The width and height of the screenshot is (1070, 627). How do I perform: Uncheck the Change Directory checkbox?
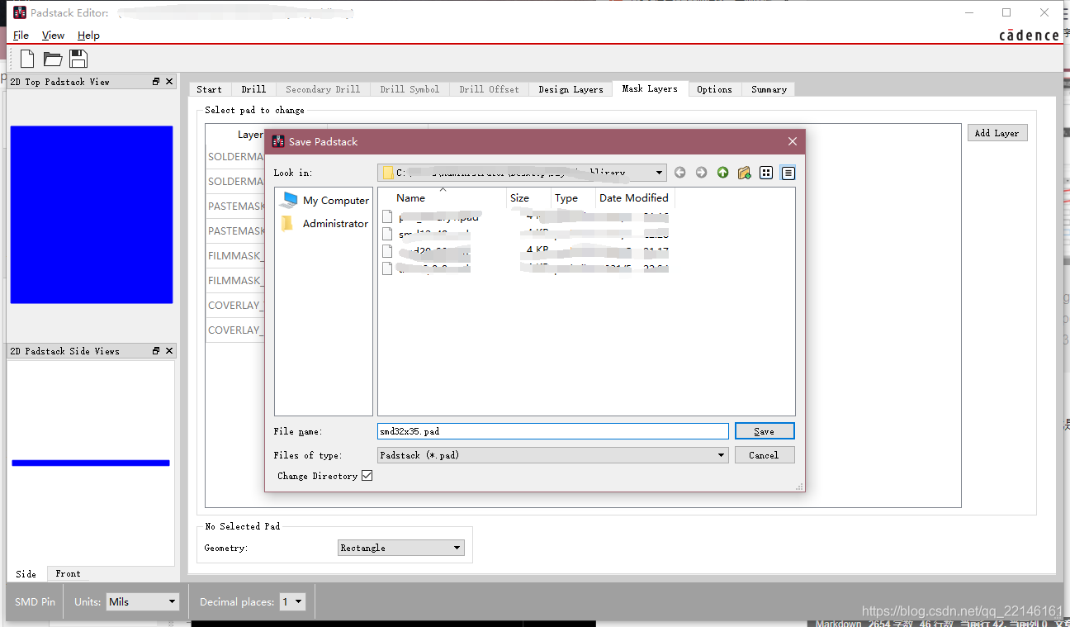367,475
